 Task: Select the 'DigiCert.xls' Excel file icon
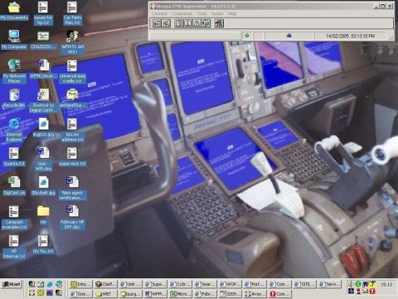(14, 186)
